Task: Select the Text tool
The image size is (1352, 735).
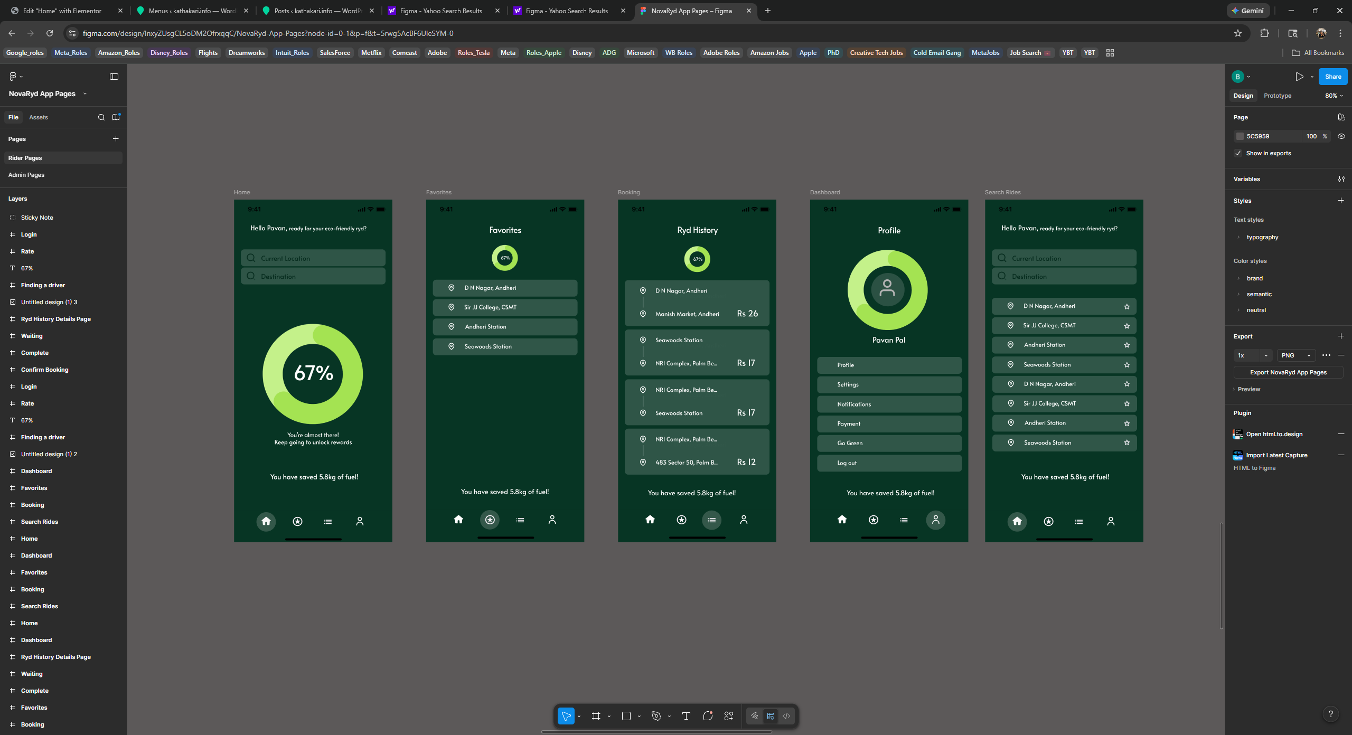Action: (686, 716)
